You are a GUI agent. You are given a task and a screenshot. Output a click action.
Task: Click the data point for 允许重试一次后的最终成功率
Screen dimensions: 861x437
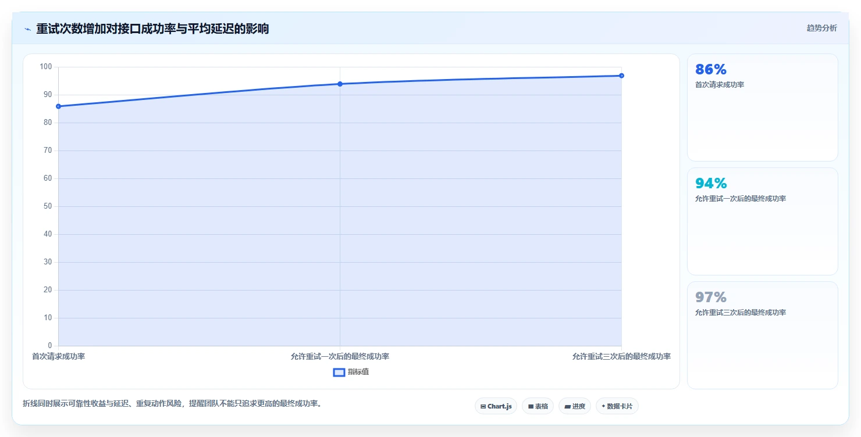pos(340,84)
